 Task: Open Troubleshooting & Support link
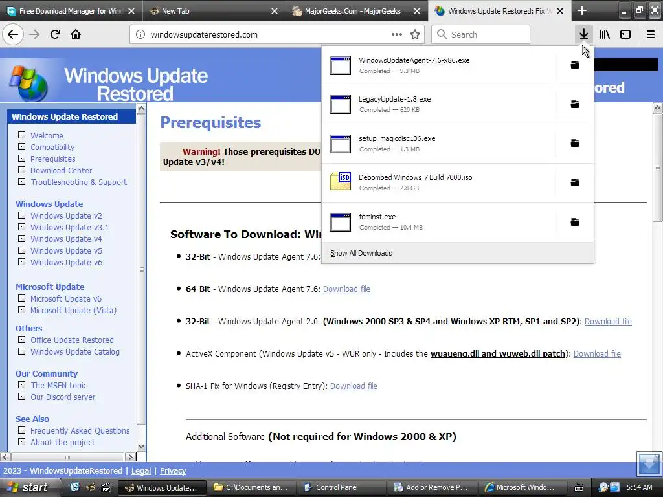coord(78,182)
